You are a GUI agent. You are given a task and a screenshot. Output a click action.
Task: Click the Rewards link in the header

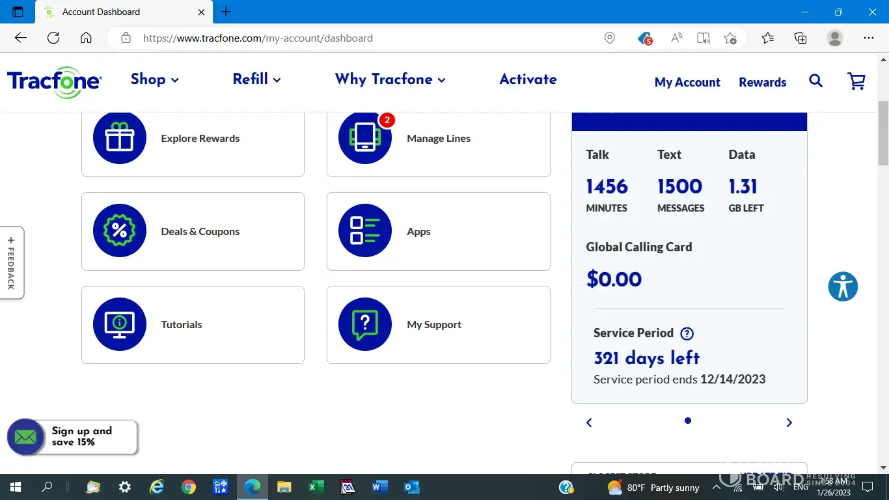[762, 82]
